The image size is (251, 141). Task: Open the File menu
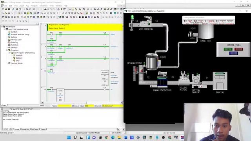click(6, 6)
